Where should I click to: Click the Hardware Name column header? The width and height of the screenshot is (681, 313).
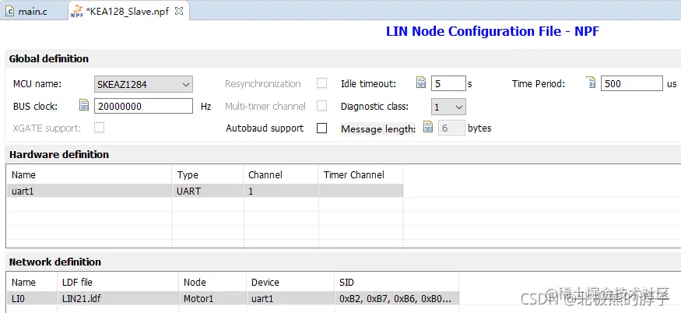pos(89,174)
